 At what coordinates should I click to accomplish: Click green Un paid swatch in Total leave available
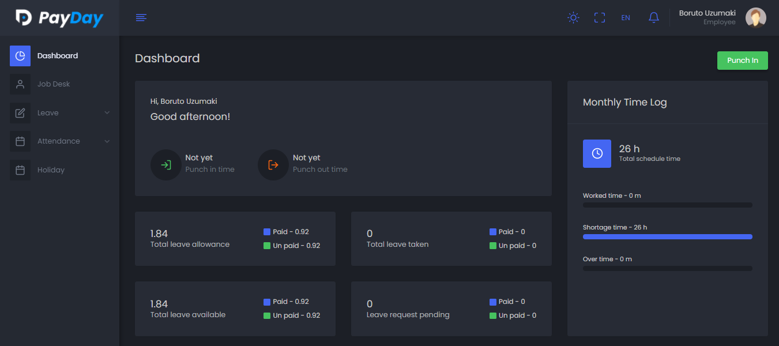tap(267, 315)
